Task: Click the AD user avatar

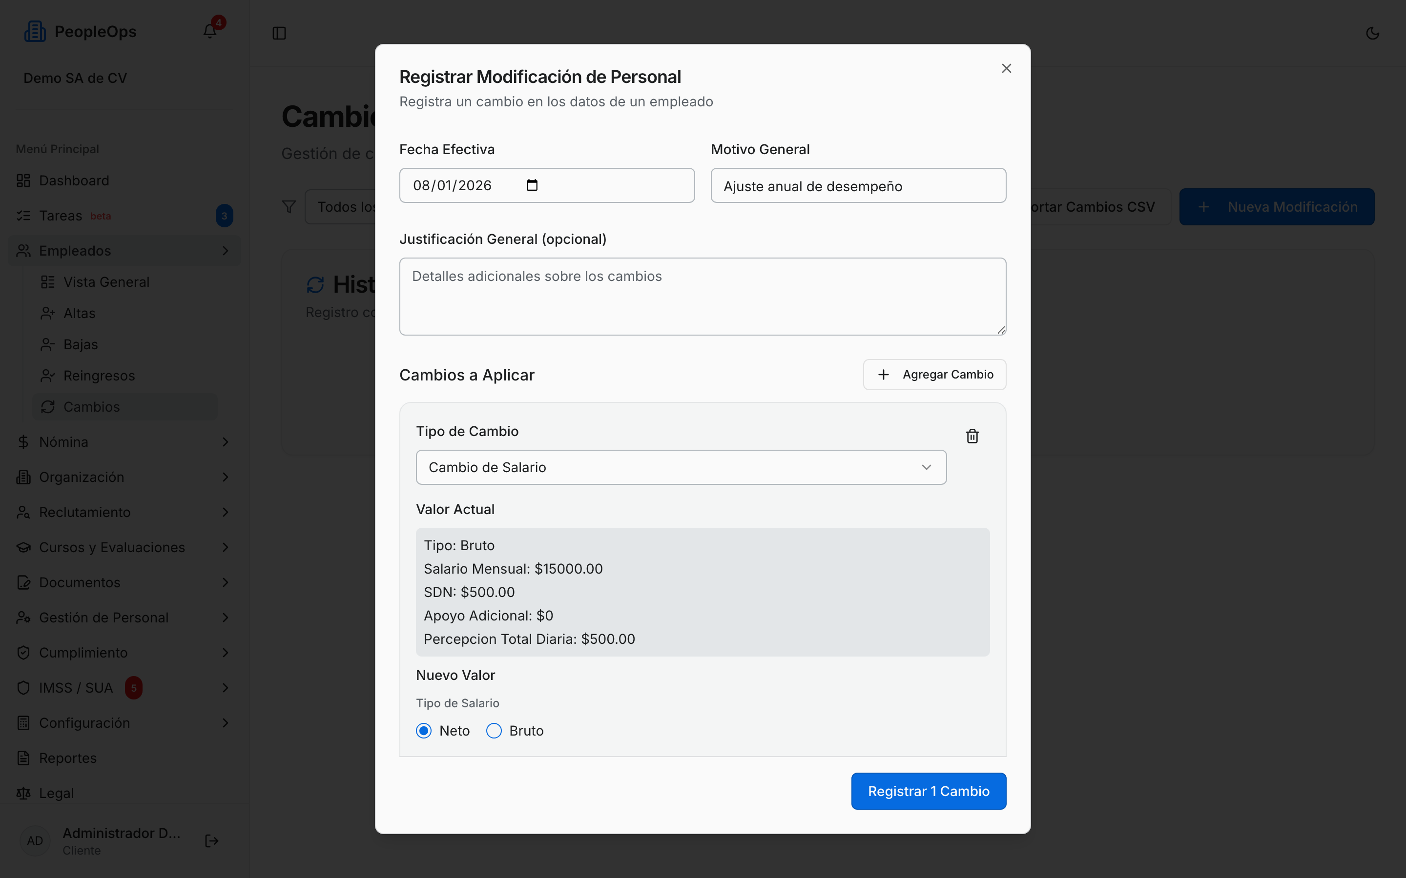Action: 35,841
